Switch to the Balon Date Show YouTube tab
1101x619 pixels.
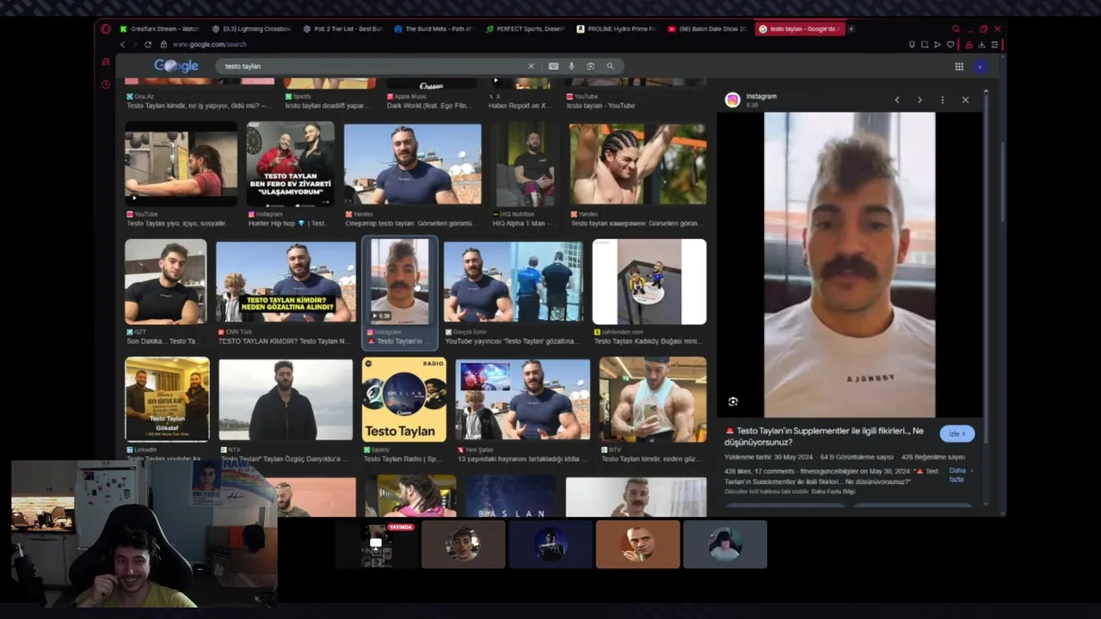coord(708,28)
